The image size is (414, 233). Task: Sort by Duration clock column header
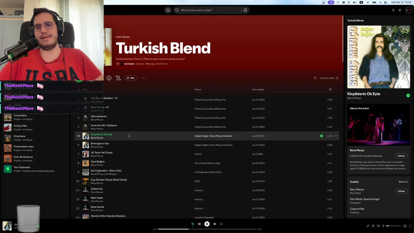330,89
